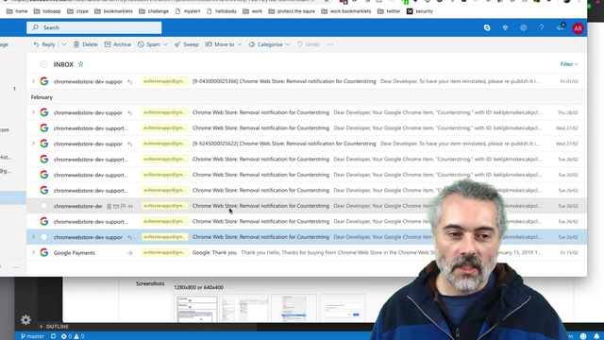
Task: Archive the selected message
Action: coord(117,44)
